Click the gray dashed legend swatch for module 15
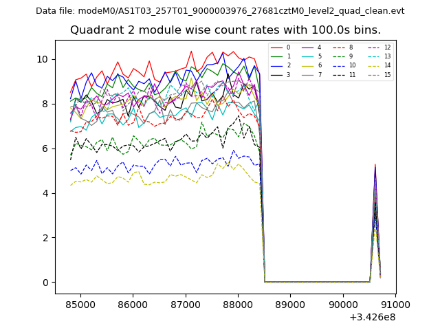 pos(375,74)
